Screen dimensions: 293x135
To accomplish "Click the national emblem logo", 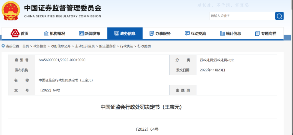I will [x=11, y=11].
